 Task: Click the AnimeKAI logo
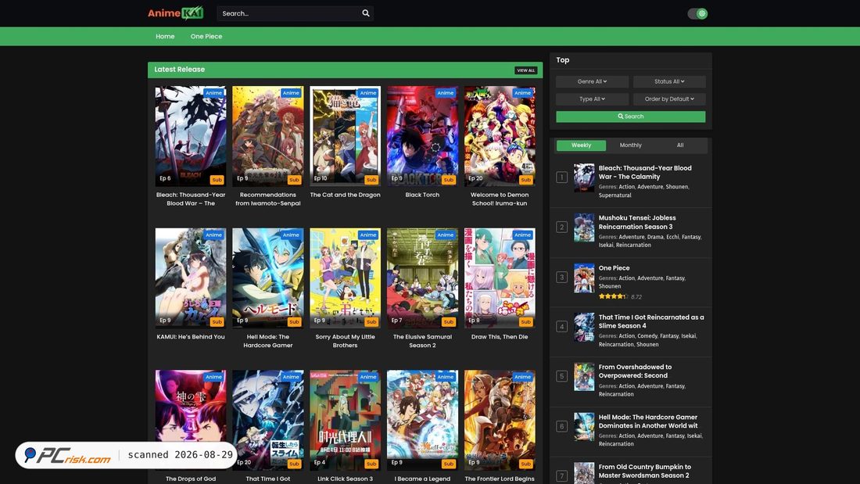(x=175, y=13)
